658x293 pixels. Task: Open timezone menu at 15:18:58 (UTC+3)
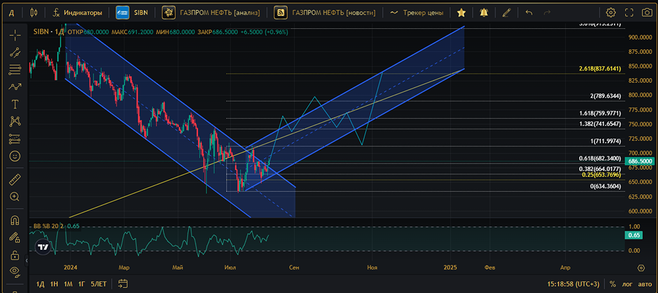(573, 284)
